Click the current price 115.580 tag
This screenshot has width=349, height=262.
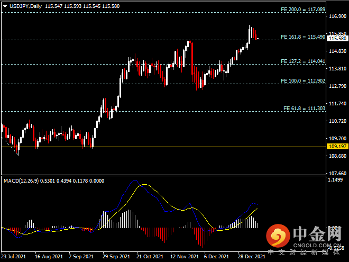tap(337, 38)
